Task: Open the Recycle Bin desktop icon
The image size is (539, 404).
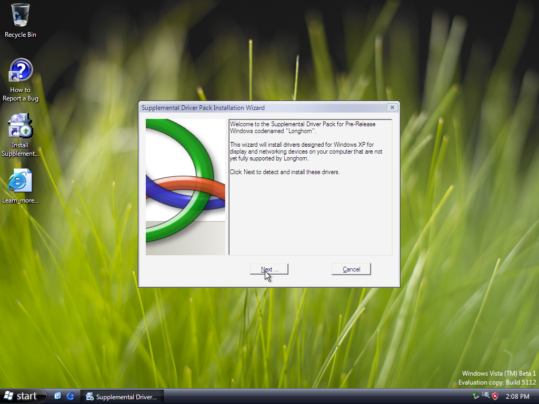Action: [21, 21]
